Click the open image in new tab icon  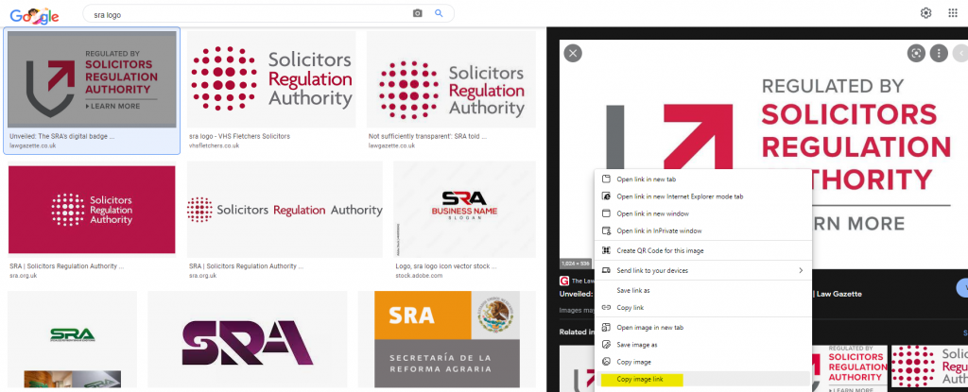tap(606, 327)
